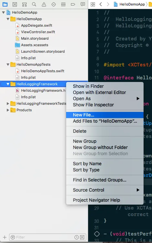Choose Show File Inspector
Screen dimensions: 152x243
pos(105,105)
